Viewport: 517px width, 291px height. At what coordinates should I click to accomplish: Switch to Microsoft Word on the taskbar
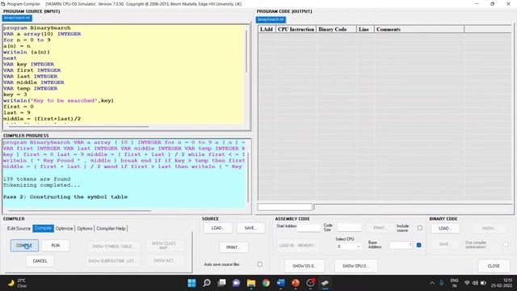[x=280, y=283]
